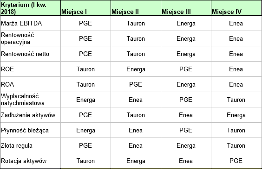Click the Wypłacalność natychmiastowa cell
The width and height of the screenshot is (262, 169).
pyautogui.click(x=30, y=100)
